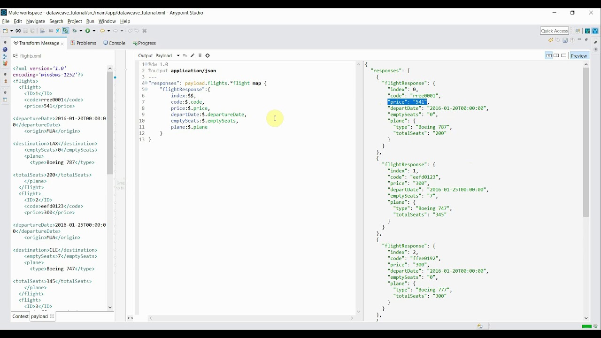The image size is (601, 338).
Task: Click the yellow back arrow in view toolbar
Action: pyautogui.click(x=551, y=40)
